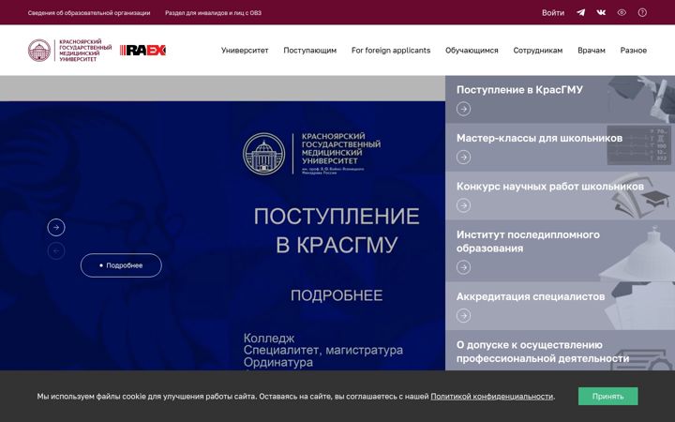The height and width of the screenshot is (422, 675).
Task: Open Конкурс научных работ школьников card
Action: (560, 196)
